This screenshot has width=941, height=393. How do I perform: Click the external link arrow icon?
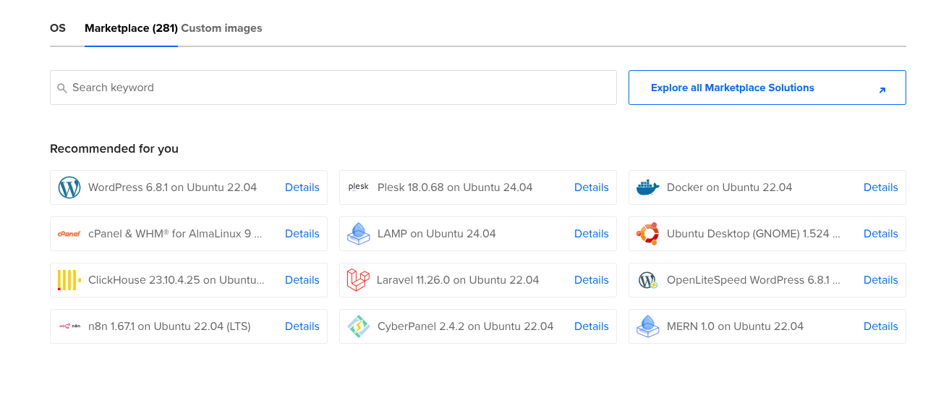[x=882, y=90]
